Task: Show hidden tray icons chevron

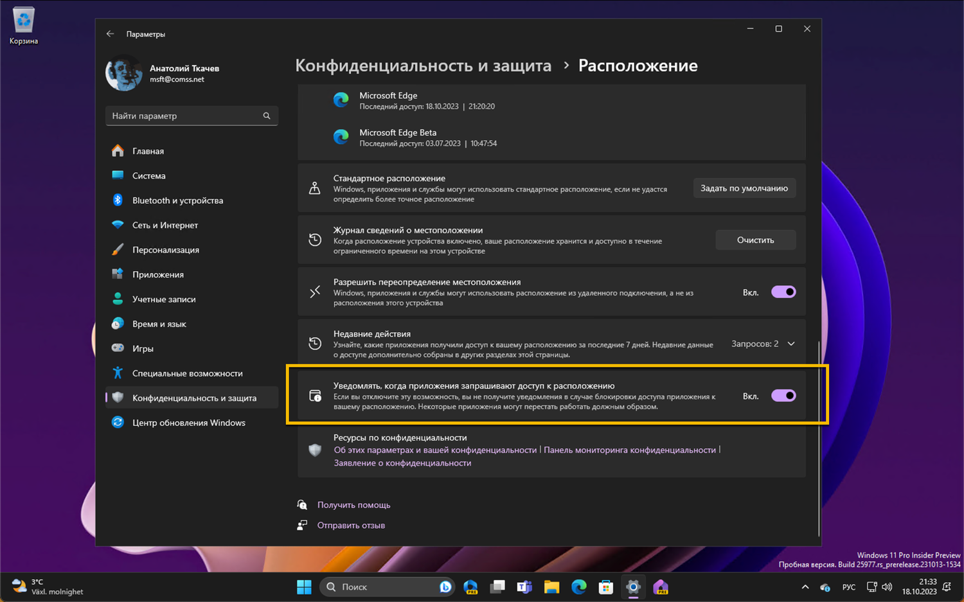Action: coord(805,587)
